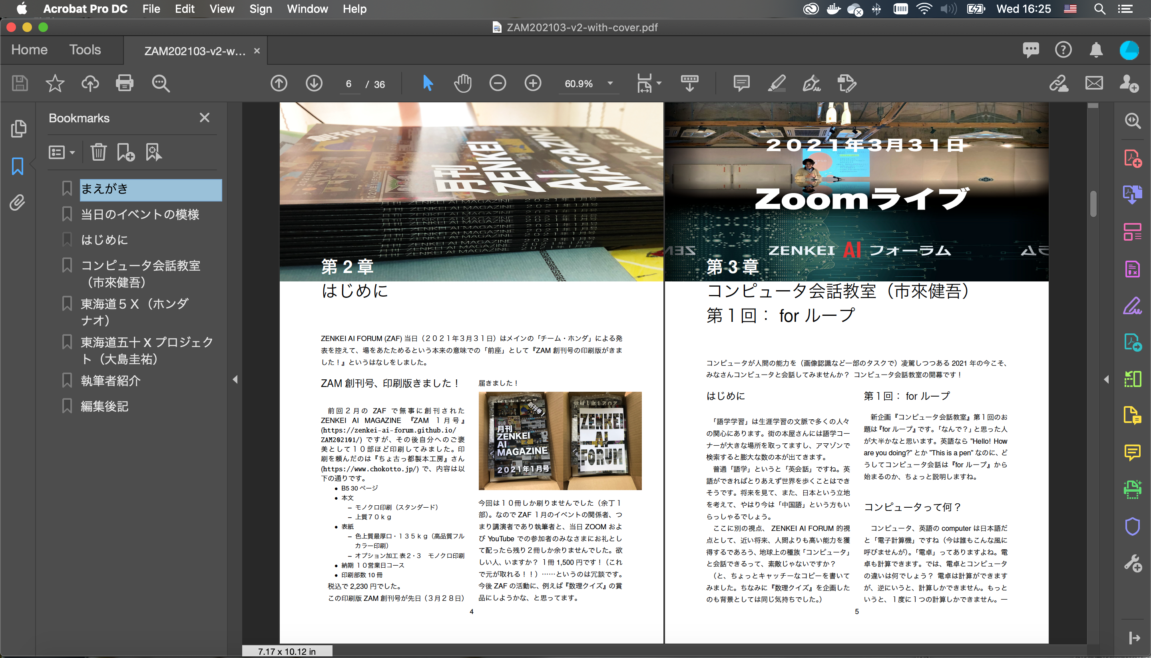Image resolution: width=1151 pixels, height=658 pixels.
Task: Send file by email envelope icon
Action: [1093, 84]
